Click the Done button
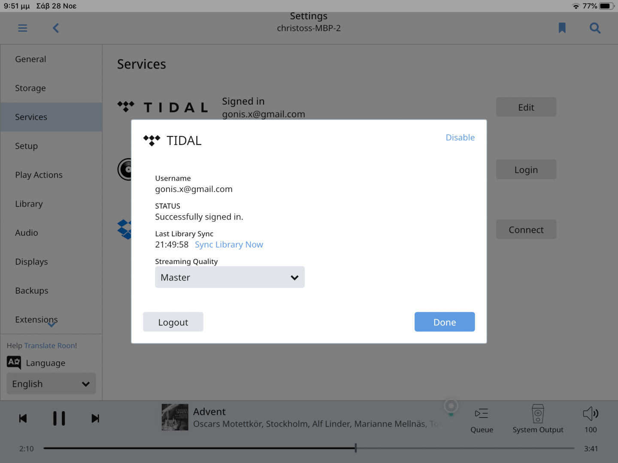Screen dimensions: 618x463 [x=444, y=322]
